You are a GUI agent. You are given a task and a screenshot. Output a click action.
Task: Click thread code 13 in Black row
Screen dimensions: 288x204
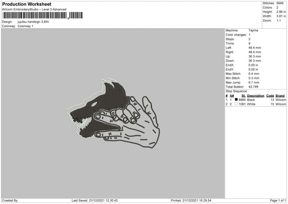point(272,100)
